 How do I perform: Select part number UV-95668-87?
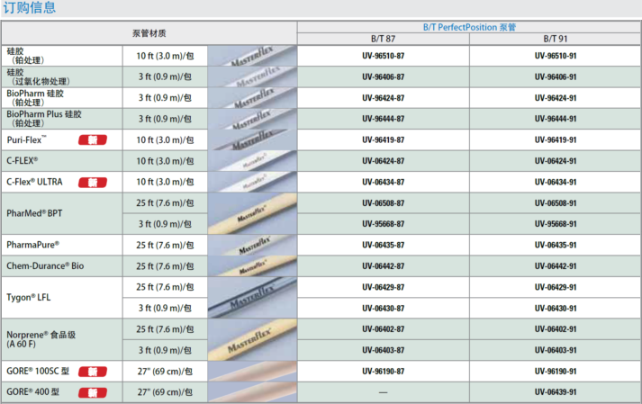(x=384, y=224)
